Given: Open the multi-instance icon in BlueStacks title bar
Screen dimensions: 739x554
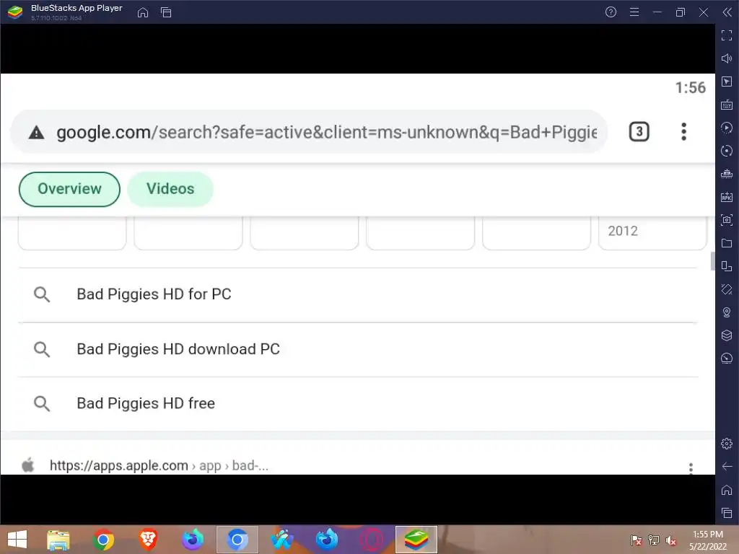Looking at the screenshot, I should tap(166, 12).
